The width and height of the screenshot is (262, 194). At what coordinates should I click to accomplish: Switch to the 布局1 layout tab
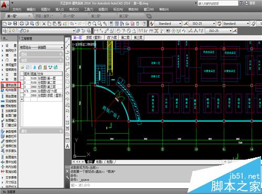[x=100, y=162]
